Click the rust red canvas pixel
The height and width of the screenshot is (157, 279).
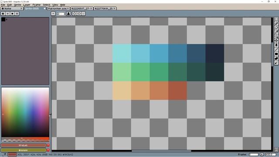(x=177, y=90)
